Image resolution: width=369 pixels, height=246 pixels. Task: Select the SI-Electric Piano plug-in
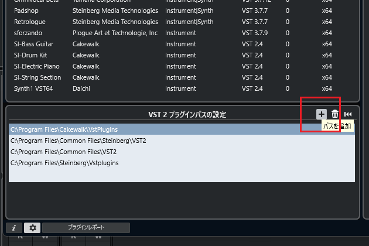tap(37, 66)
